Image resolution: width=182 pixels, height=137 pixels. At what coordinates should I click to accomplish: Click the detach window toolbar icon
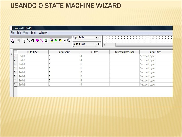point(12,41)
